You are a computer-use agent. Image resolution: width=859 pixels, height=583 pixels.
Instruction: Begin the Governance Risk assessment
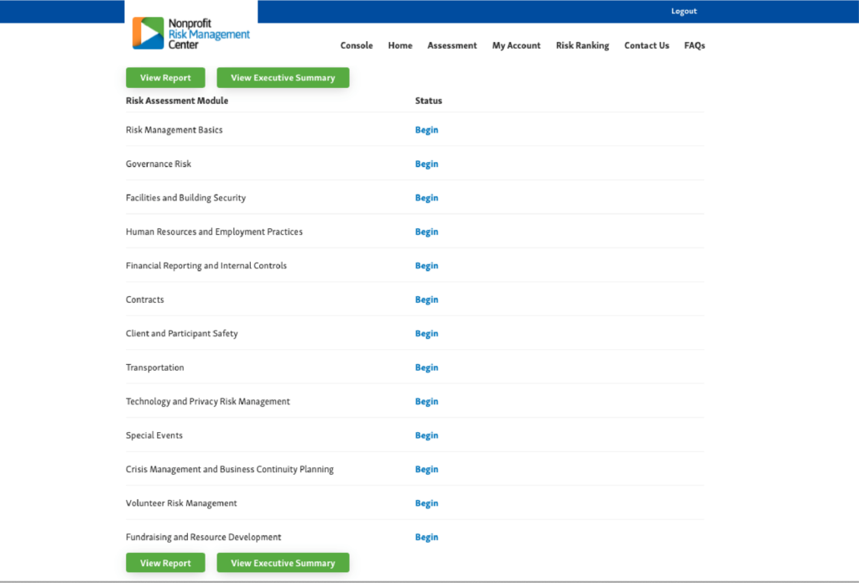[x=426, y=164]
